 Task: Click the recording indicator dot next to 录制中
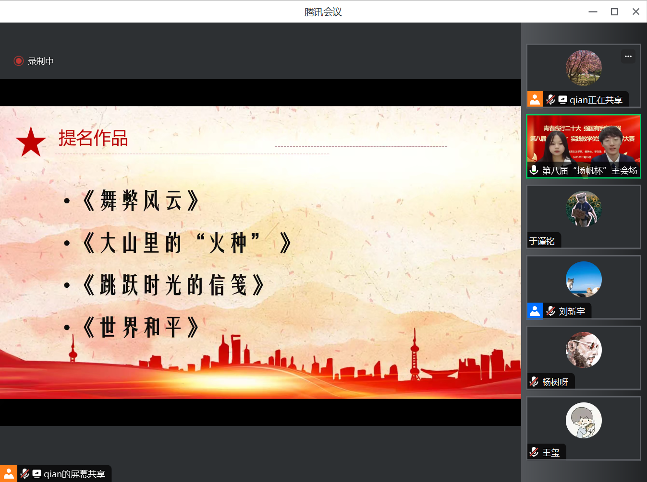(19, 61)
